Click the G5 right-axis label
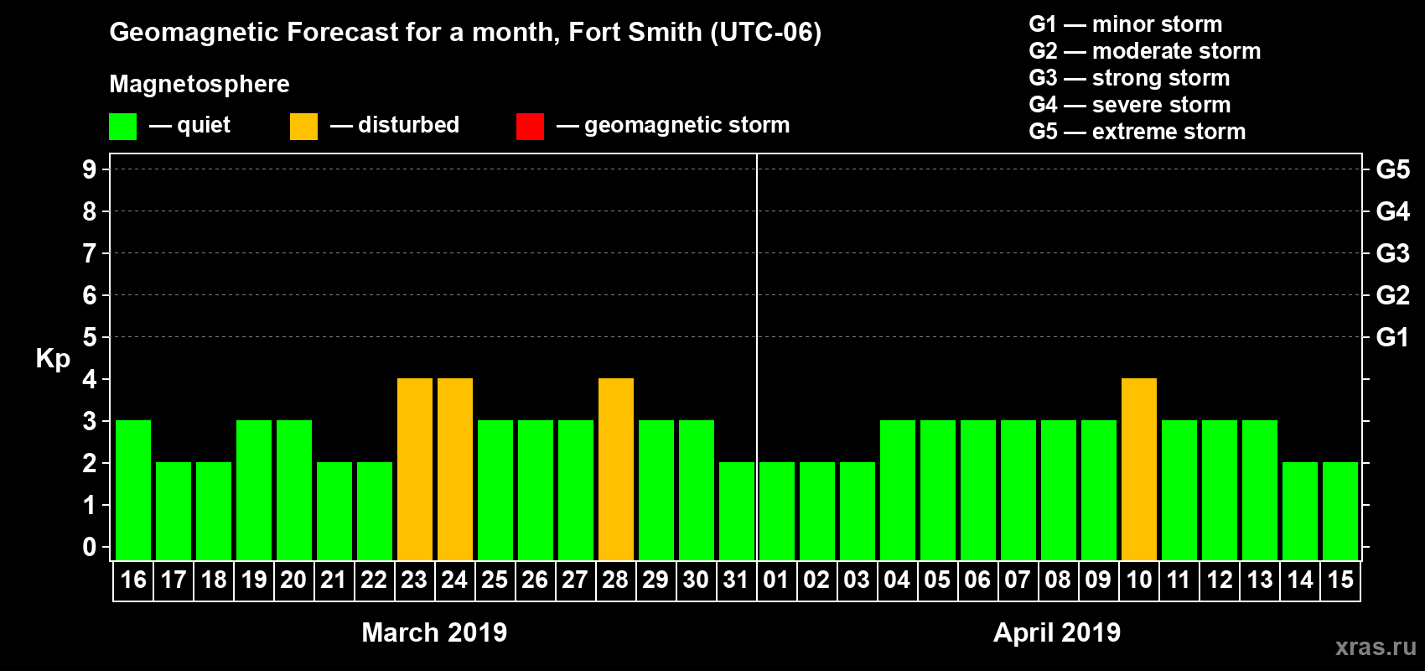 [1393, 169]
